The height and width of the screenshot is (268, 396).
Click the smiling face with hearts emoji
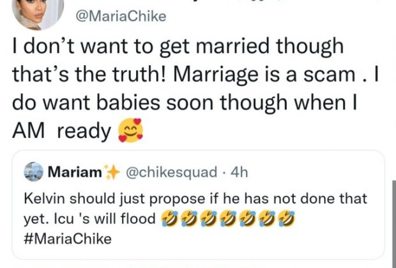(130, 131)
